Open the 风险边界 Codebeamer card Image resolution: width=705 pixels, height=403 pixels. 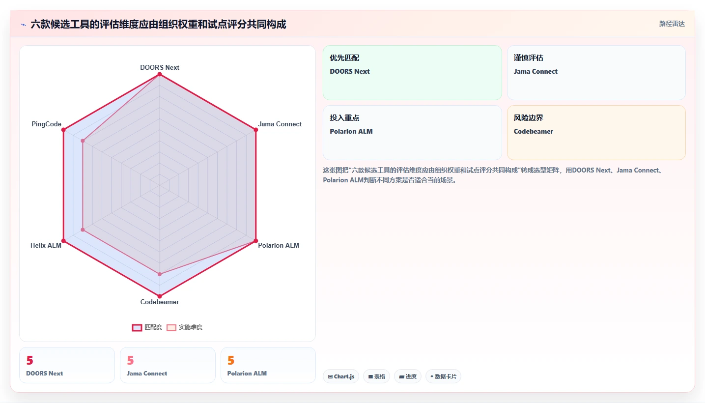tap(596, 133)
